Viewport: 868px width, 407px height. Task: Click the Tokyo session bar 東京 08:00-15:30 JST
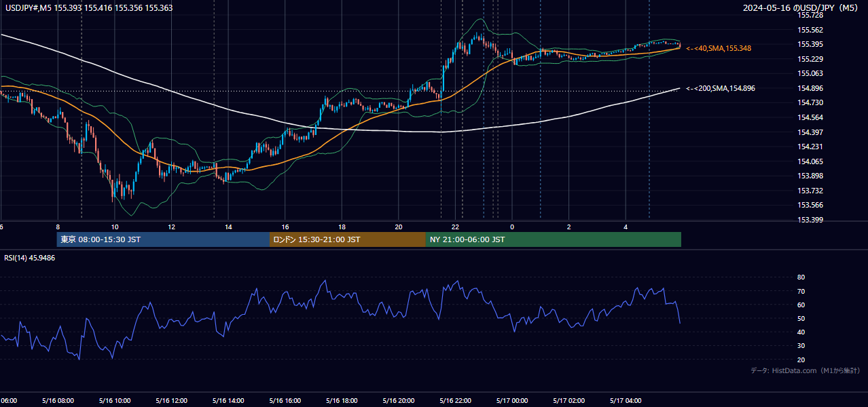click(164, 239)
